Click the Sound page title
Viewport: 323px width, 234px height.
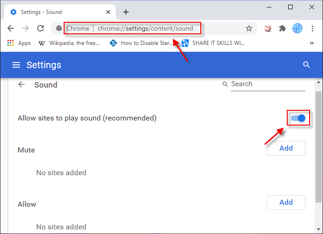point(46,85)
